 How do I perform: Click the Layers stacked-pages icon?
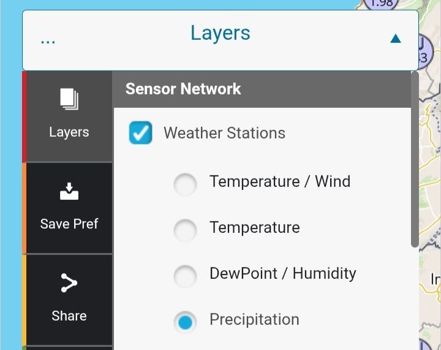click(x=69, y=99)
